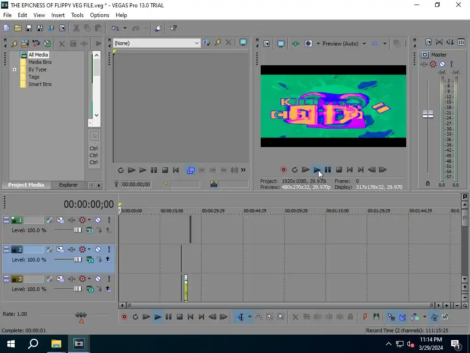This screenshot has height=353, width=470.
Task: Go to start in video preview transport
Action: 350,170
